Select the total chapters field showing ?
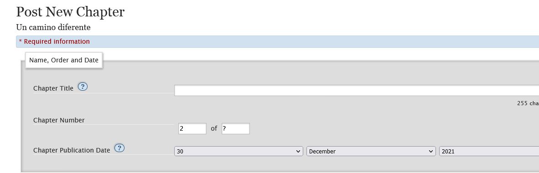This screenshot has height=173, width=539. [x=235, y=129]
